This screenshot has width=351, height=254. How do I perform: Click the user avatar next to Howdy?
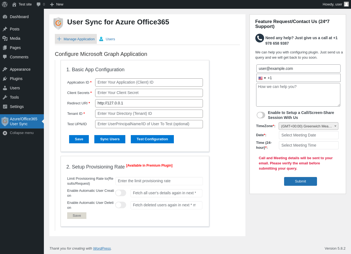(346, 4)
